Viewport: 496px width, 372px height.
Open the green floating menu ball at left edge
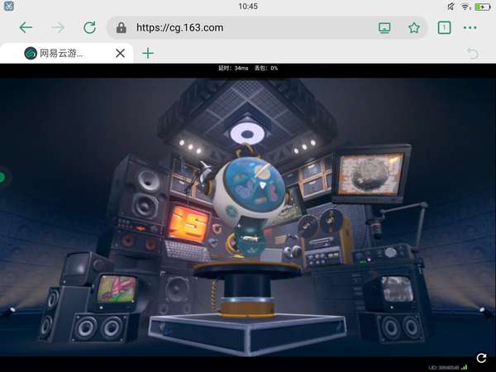[x=2, y=178]
